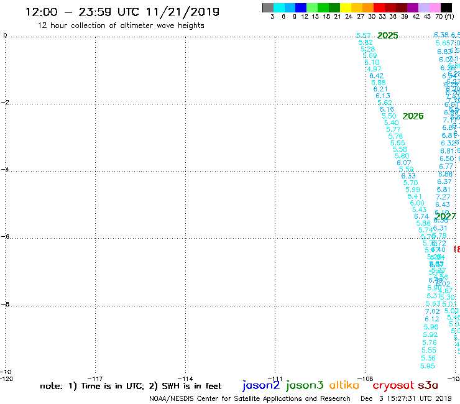The image size is (460, 404).
Task: Click the black legend swatch
Action: 446,7
